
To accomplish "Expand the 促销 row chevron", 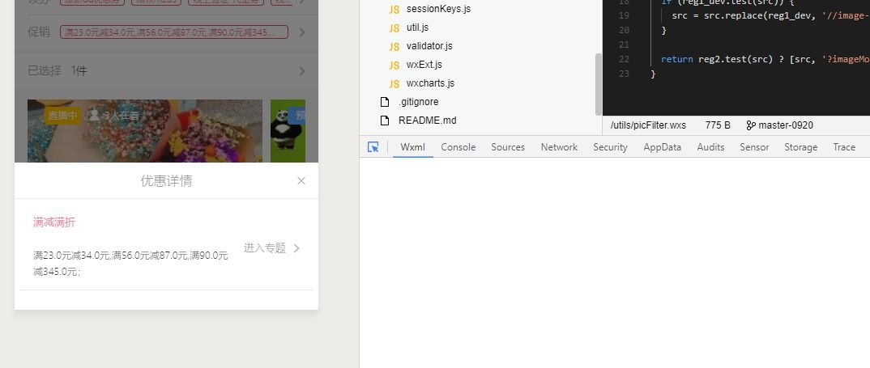I will pos(302,32).
